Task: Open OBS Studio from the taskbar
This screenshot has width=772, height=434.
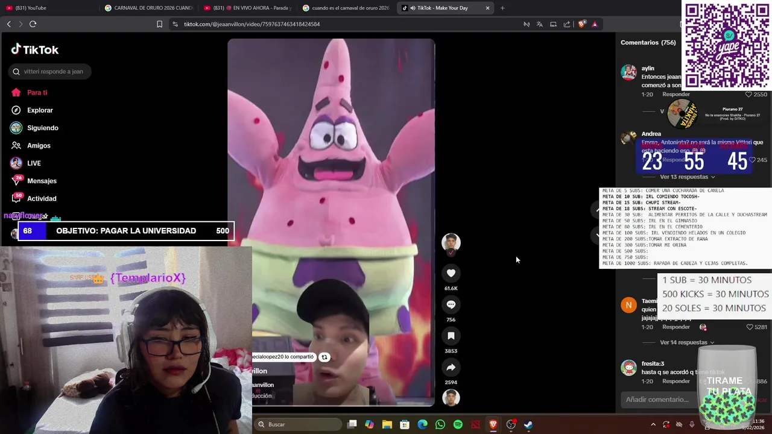Action: [511, 424]
